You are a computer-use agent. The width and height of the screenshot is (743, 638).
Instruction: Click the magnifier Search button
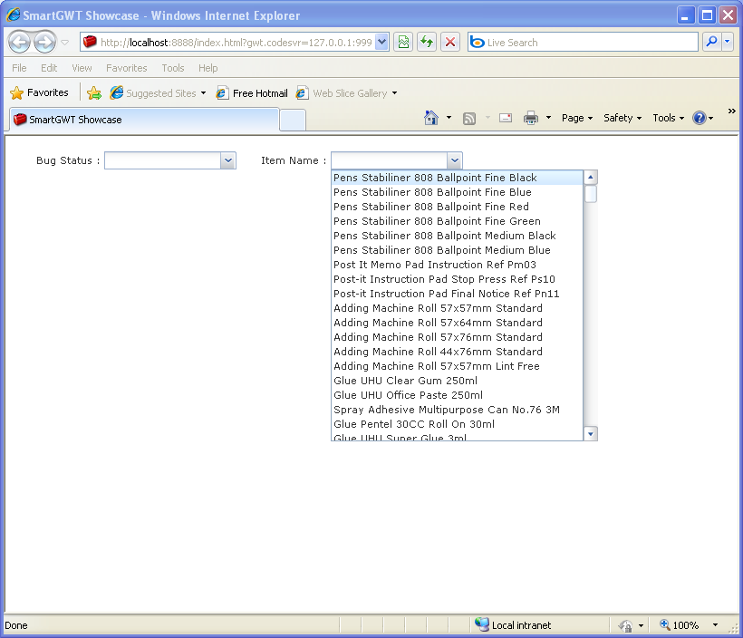coord(711,43)
